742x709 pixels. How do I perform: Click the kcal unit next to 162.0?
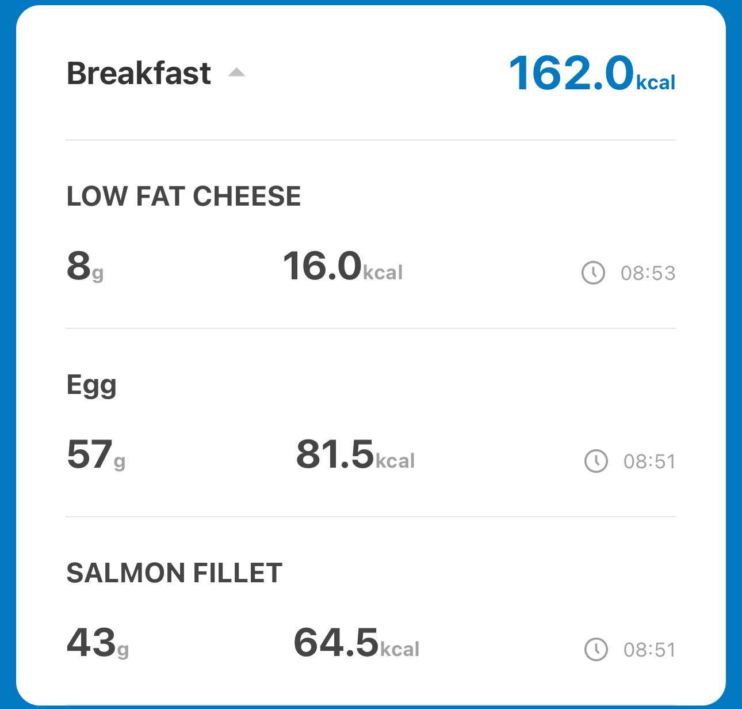click(x=656, y=82)
